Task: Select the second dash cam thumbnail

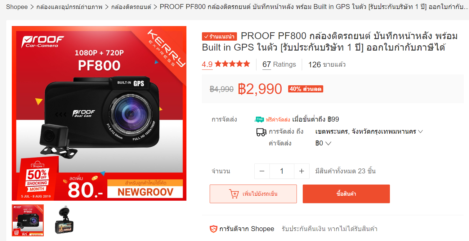Action: point(65,221)
